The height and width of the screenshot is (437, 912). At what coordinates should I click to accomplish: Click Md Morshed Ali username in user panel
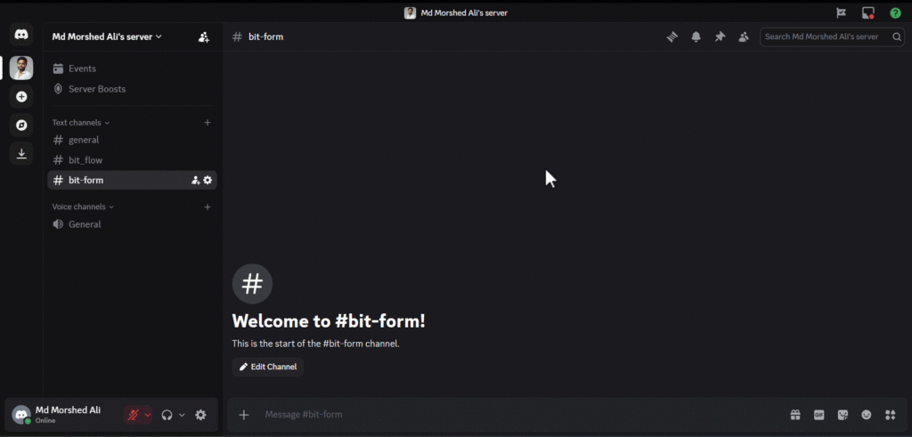coord(68,410)
